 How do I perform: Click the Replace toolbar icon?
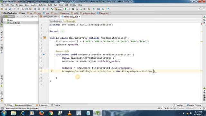(x=39, y=9)
